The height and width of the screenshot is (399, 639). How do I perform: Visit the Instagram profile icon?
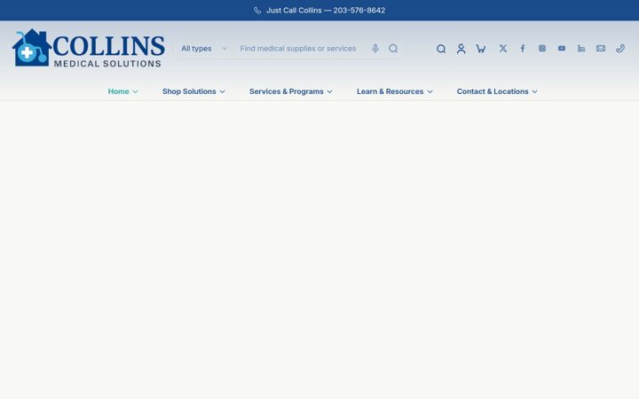pyautogui.click(x=542, y=49)
